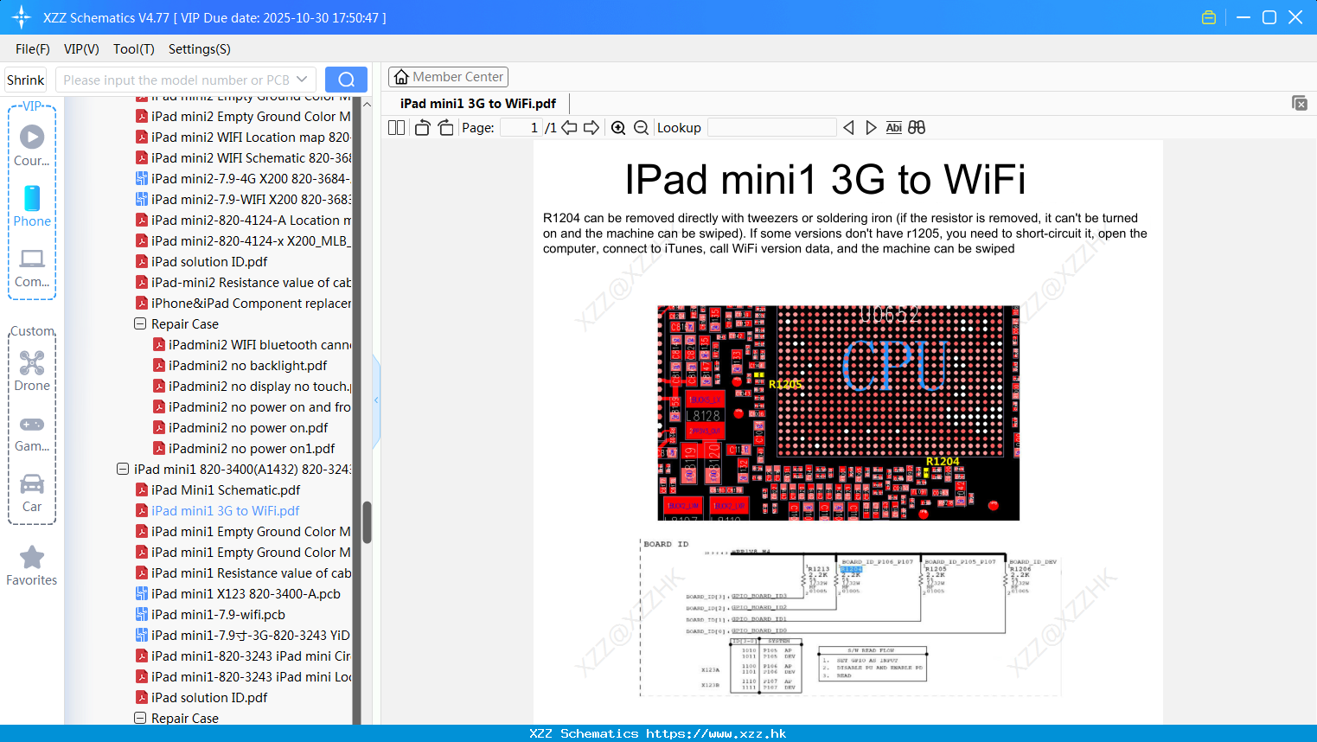Viewport: 1317px width, 742px height.
Task: Open iPadmini2 no display no touch file
Action: point(252,387)
